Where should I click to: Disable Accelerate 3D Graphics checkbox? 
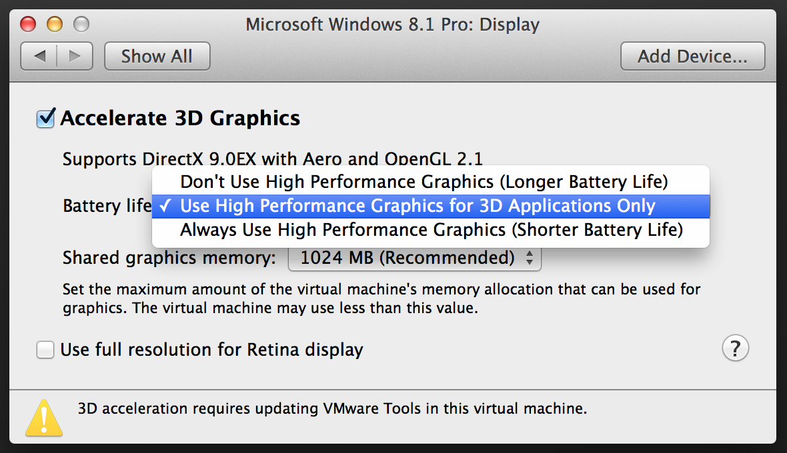(45, 119)
